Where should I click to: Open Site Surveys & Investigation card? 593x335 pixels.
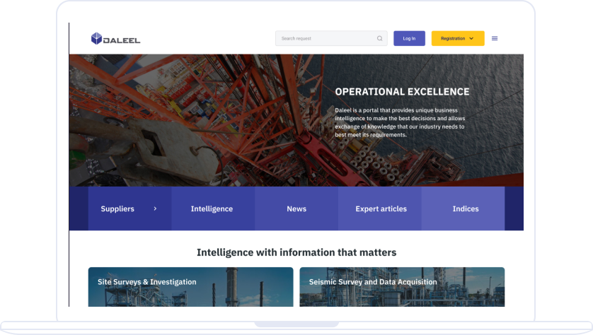190,287
